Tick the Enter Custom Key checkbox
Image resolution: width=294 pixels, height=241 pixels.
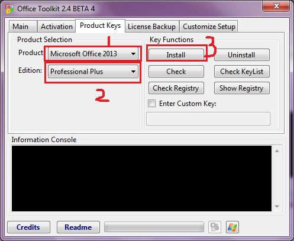tap(151, 104)
